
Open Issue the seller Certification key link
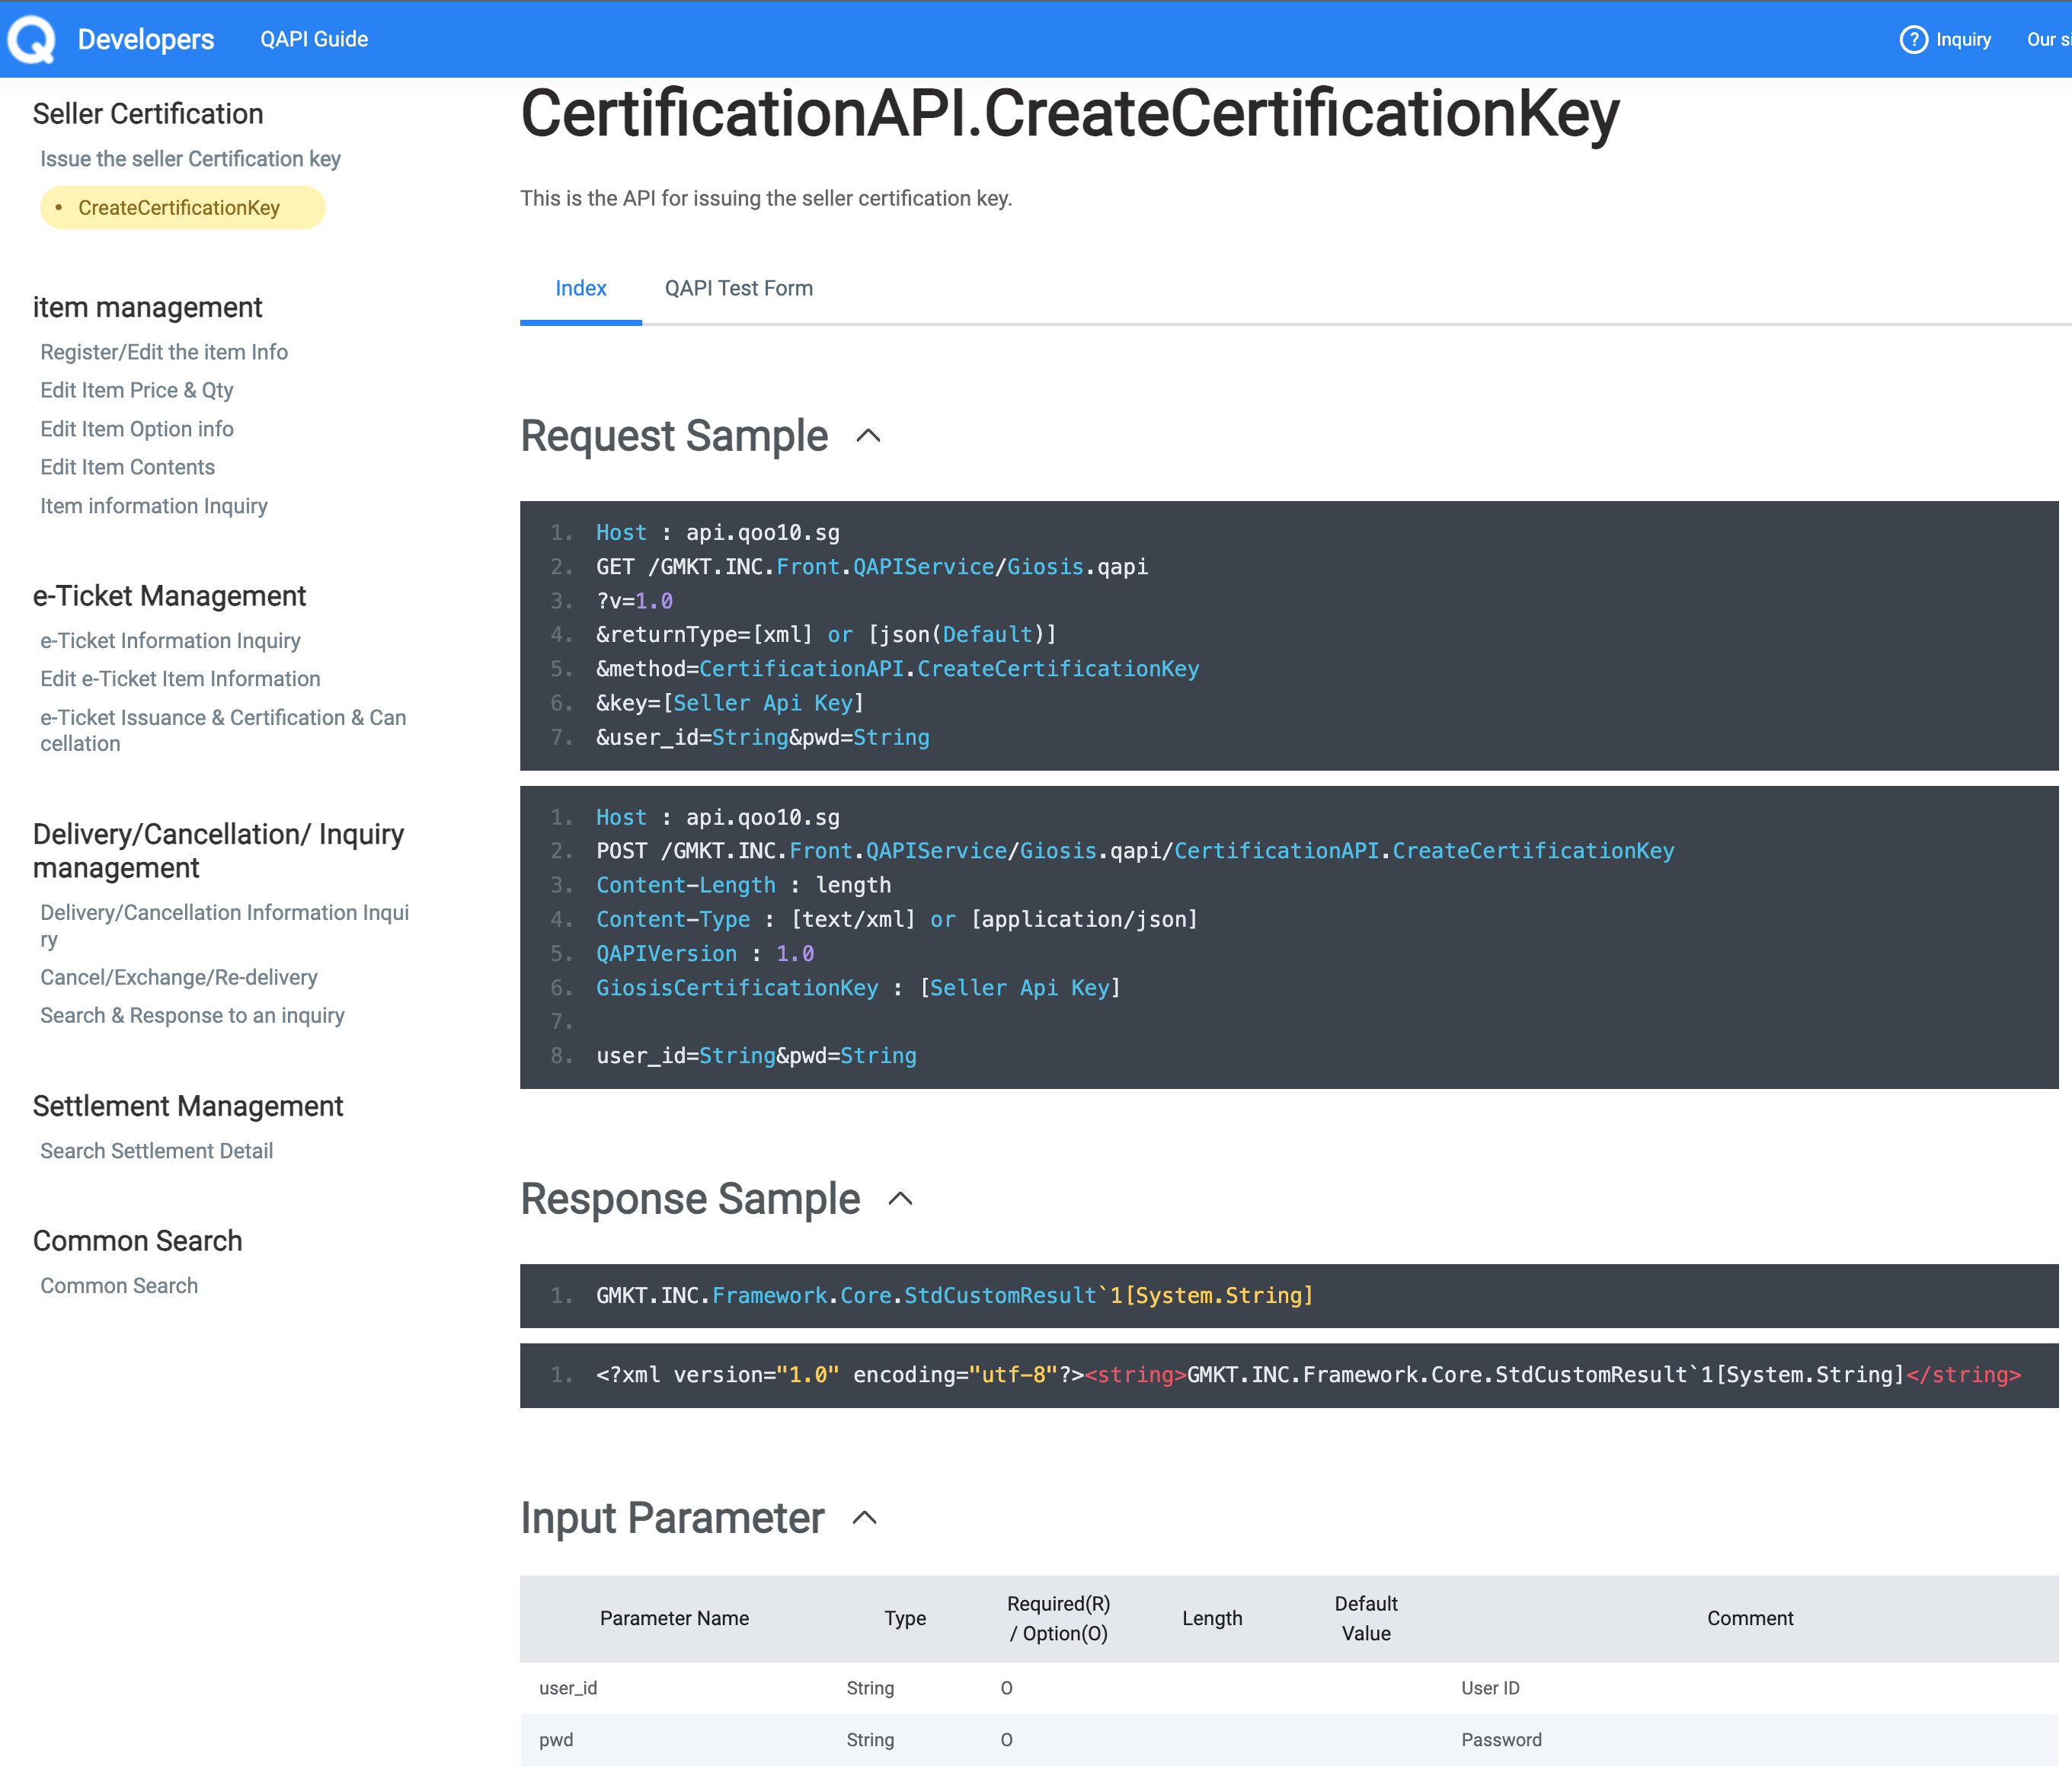[x=190, y=159]
